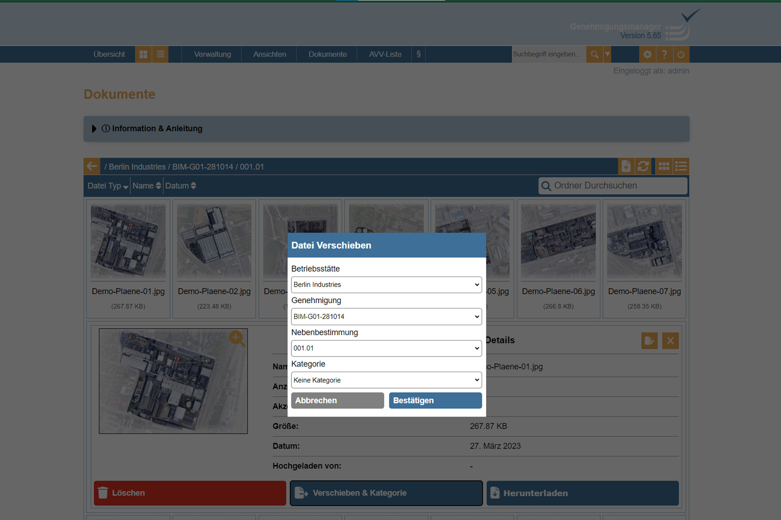The width and height of the screenshot is (781, 520).
Task: Open the Verwaltung menu
Action: (x=212, y=54)
